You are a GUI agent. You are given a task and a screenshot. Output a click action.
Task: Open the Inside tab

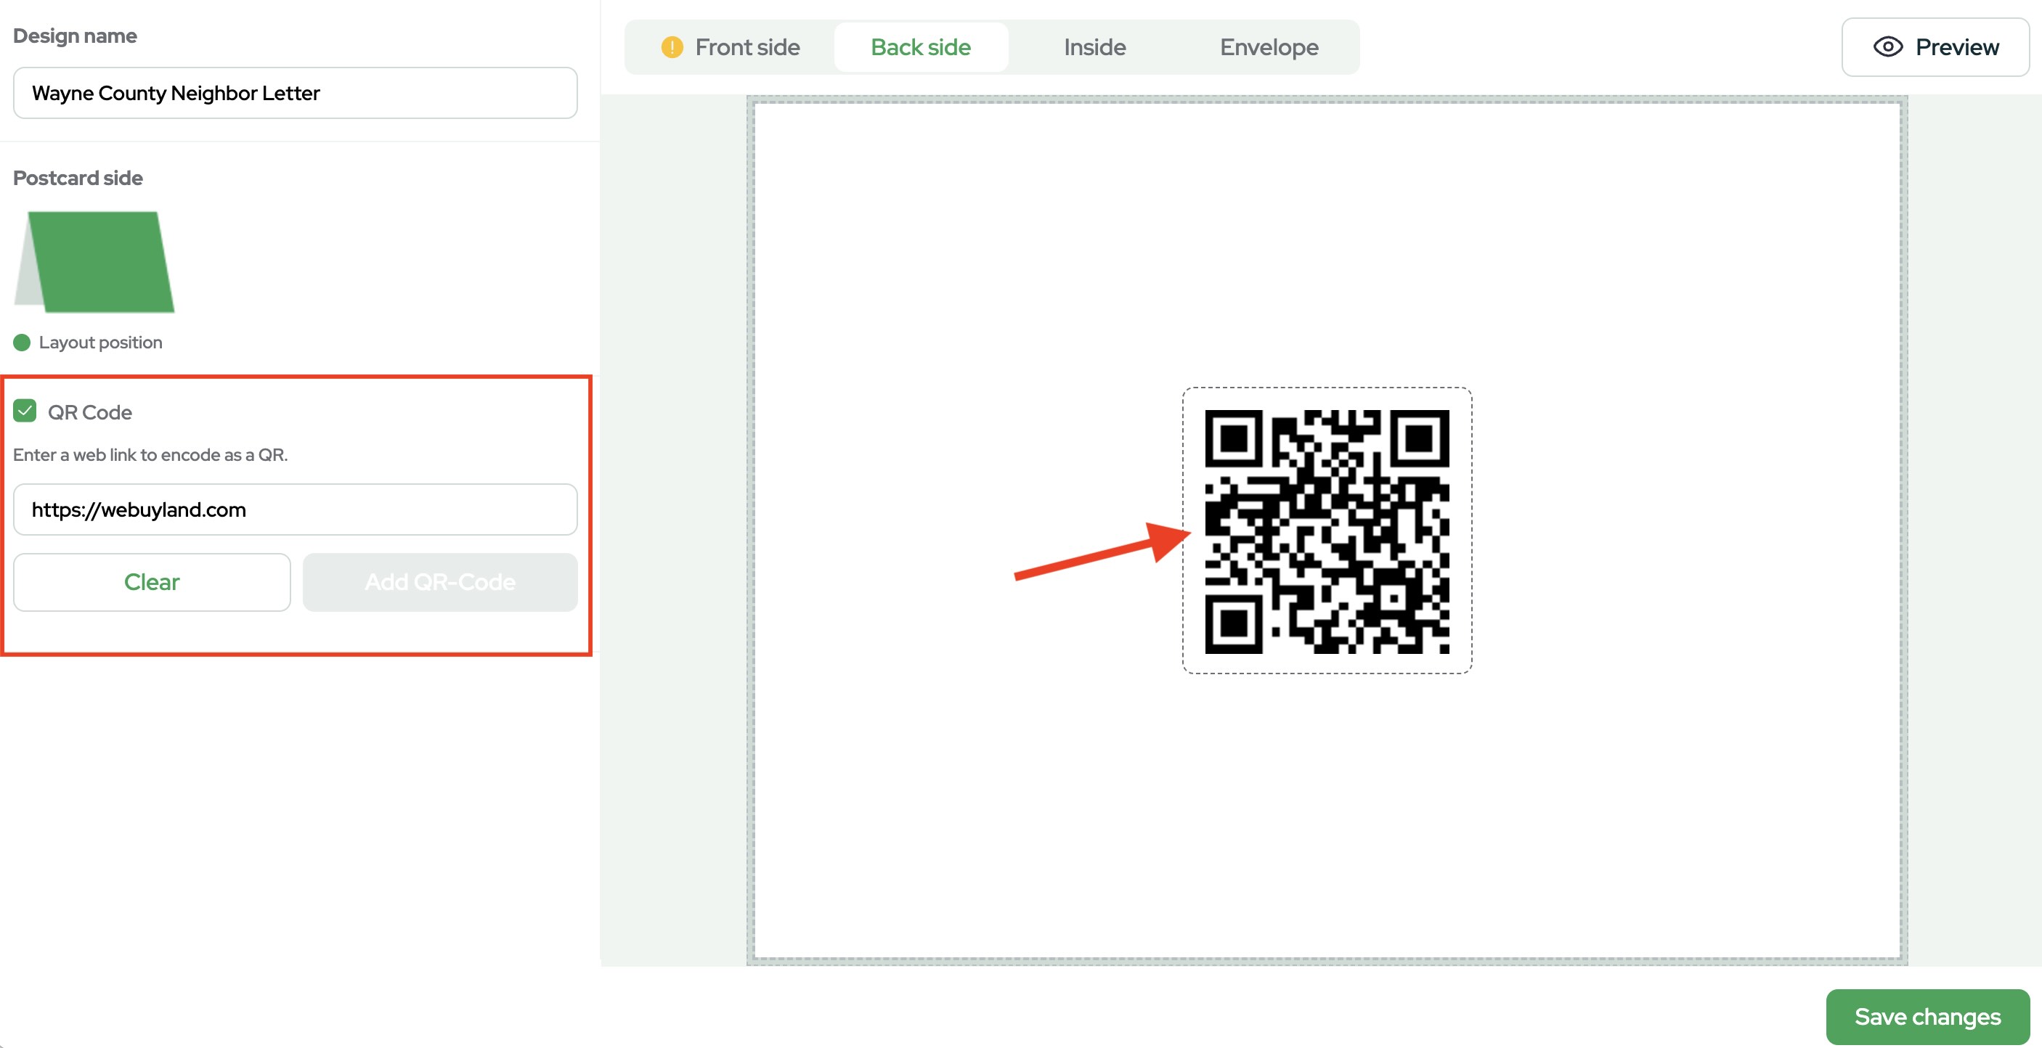(x=1094, y=47)
